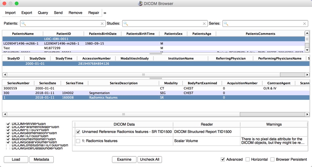312x167 pixels.
Task: Click the Studies search magnifier icon
Action: 125,24
